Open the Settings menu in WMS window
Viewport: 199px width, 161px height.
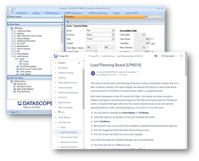click(x=36, y=13)
